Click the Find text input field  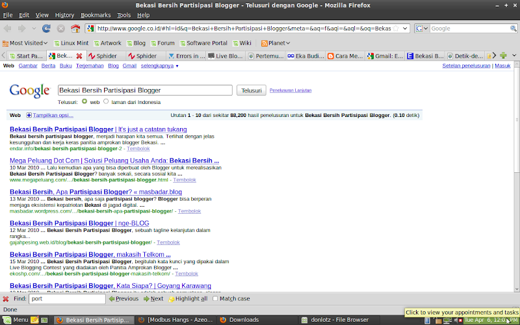point(67,299)
